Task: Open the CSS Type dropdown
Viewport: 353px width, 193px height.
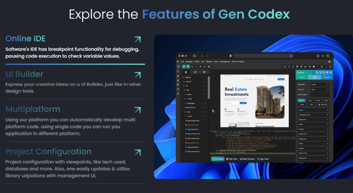Action: (320, 89)
